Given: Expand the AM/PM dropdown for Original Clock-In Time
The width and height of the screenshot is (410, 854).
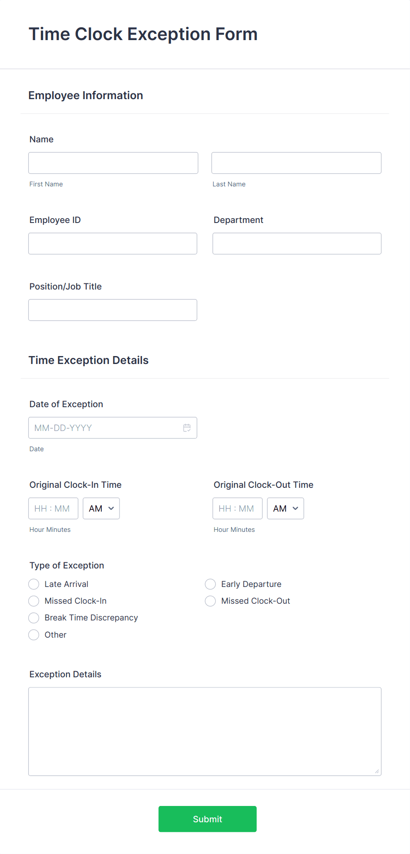Looking at the screenshot, I should [x=101, y=508].
